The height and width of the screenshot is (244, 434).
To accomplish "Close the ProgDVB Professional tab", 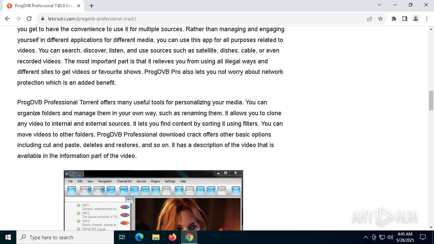I will point(79,6).
